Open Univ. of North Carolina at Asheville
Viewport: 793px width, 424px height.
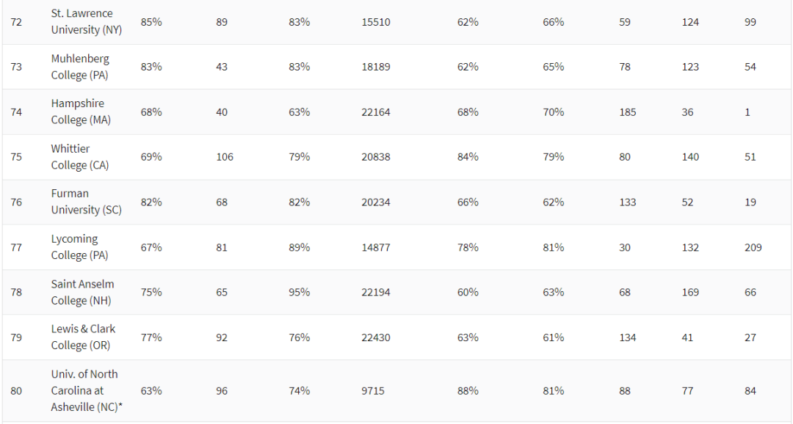87,391
